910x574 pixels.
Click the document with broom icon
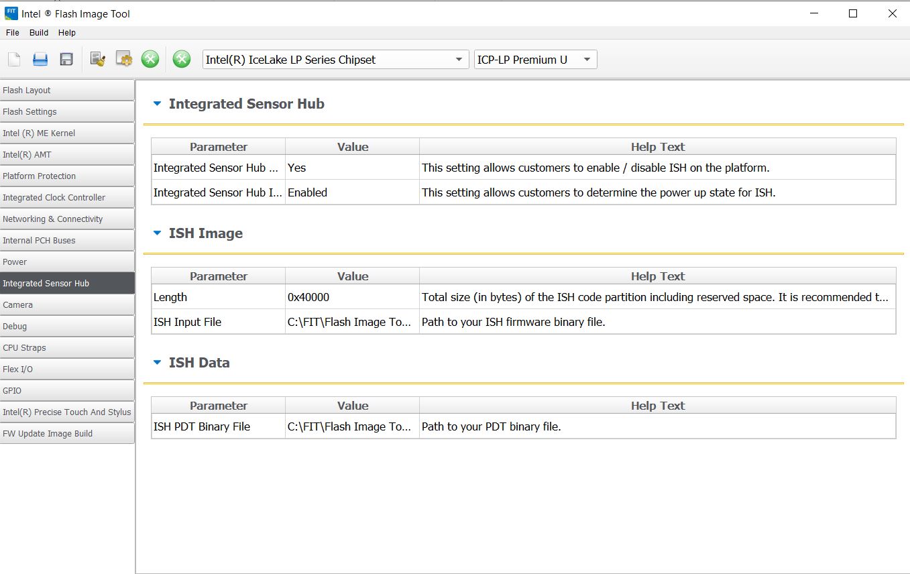pos(98,59)
